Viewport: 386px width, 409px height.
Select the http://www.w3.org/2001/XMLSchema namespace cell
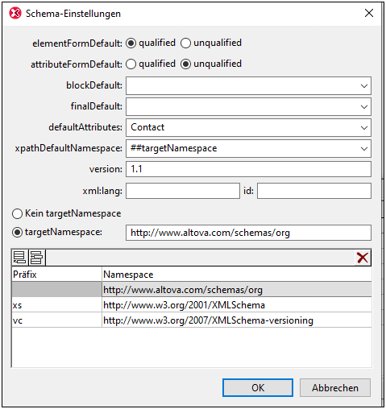point(237,304)
